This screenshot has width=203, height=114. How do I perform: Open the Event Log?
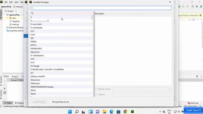coord(193,103)
